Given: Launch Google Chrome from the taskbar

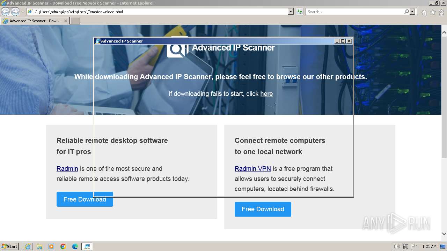Looking at the screenshot, I should (x=63, y=246).
